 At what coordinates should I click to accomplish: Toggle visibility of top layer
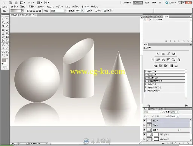point(144,120)
